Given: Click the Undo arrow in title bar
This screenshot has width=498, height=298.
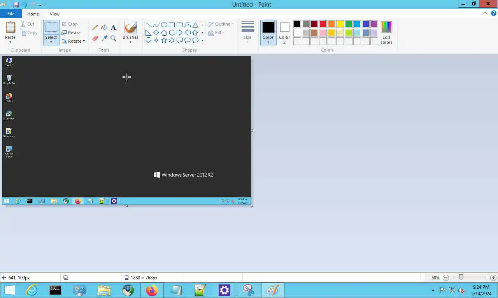Looking at the screenshot, I should (x=25, y=5).
